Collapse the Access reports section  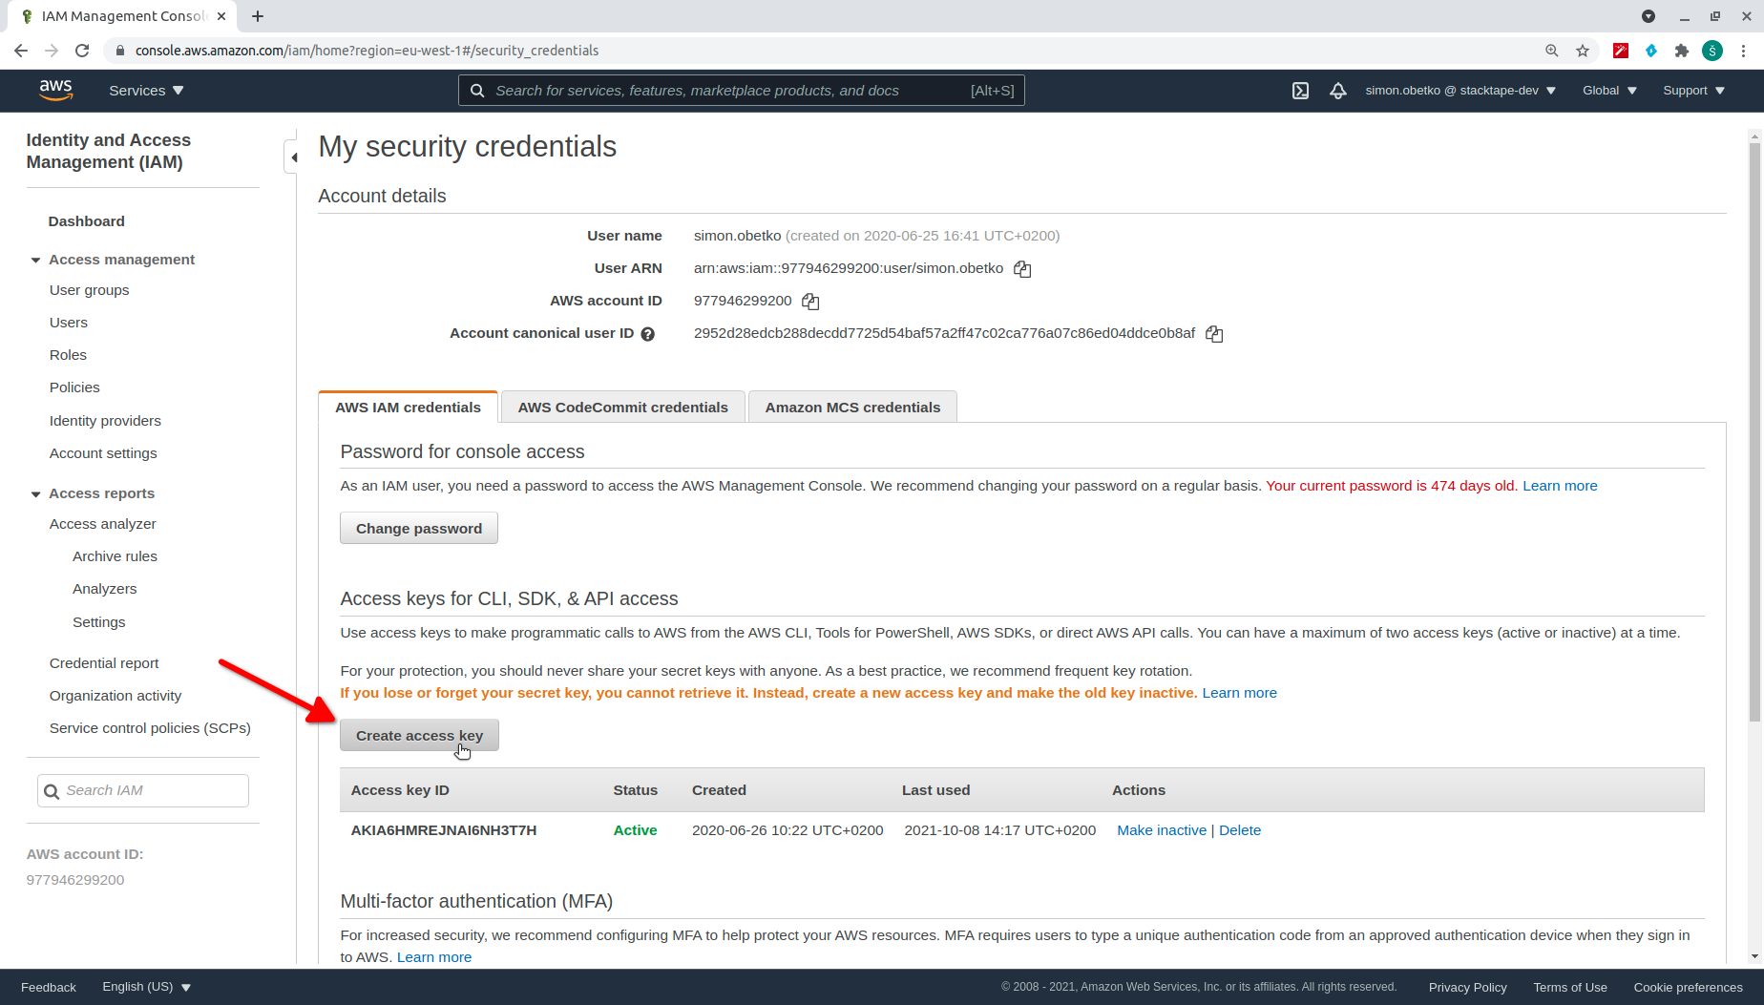click(x=35, y=494)
